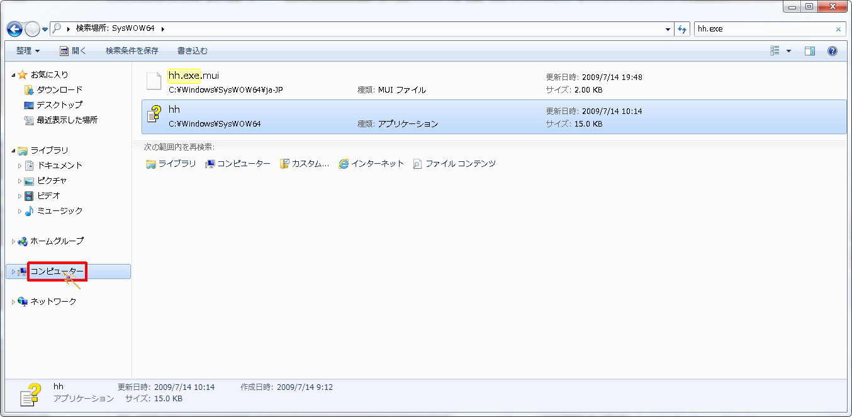Search again with カスタム... link
The height and width of the screenshot is (417, 852).
point(305,164)
